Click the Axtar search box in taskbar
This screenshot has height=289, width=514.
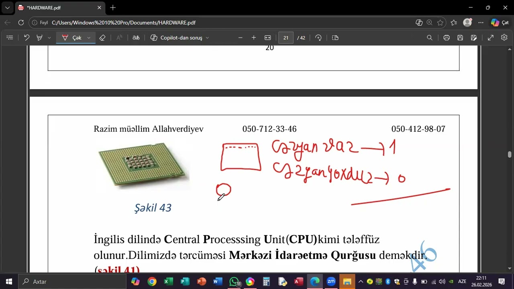tap(72, 282)
